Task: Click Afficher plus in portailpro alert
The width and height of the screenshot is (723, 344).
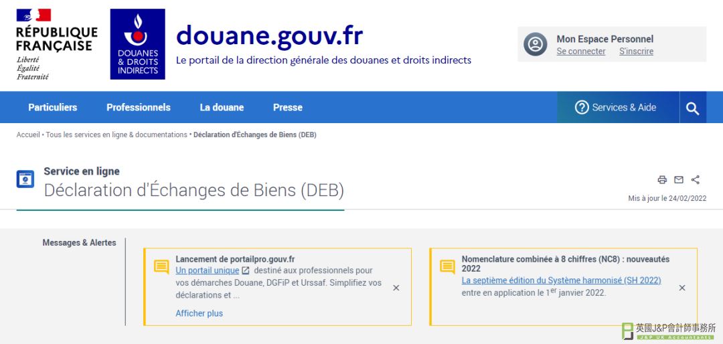Action: [x=199, y=313]
